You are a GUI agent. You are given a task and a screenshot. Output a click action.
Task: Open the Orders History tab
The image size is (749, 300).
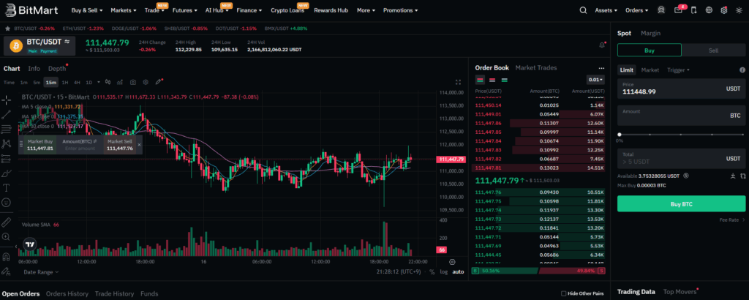[67, 293]
